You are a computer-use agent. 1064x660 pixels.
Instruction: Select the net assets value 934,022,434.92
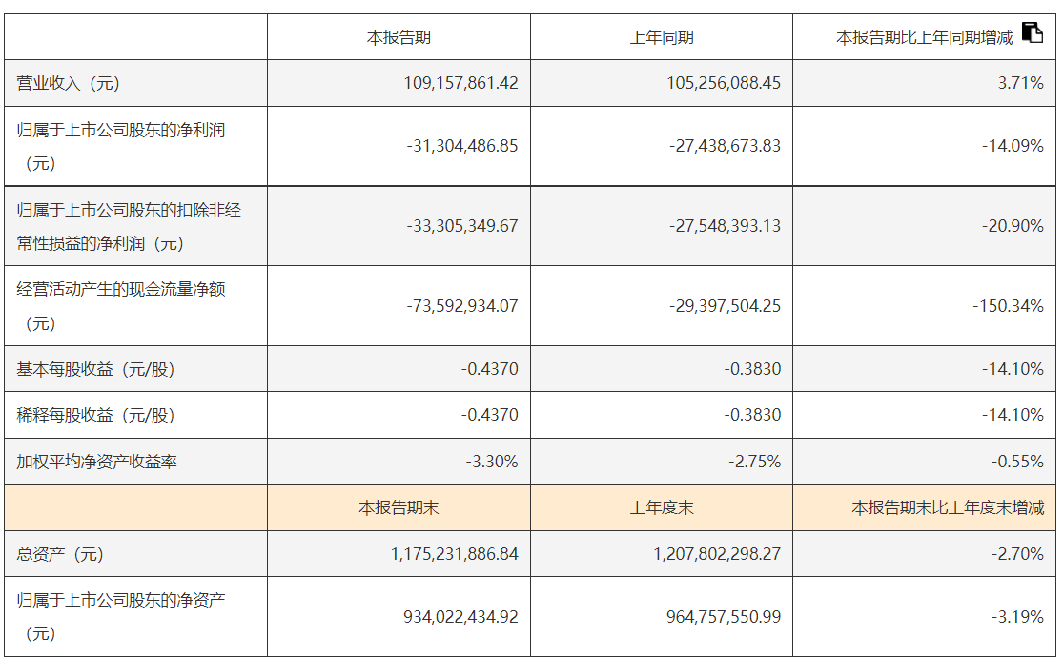460,617
